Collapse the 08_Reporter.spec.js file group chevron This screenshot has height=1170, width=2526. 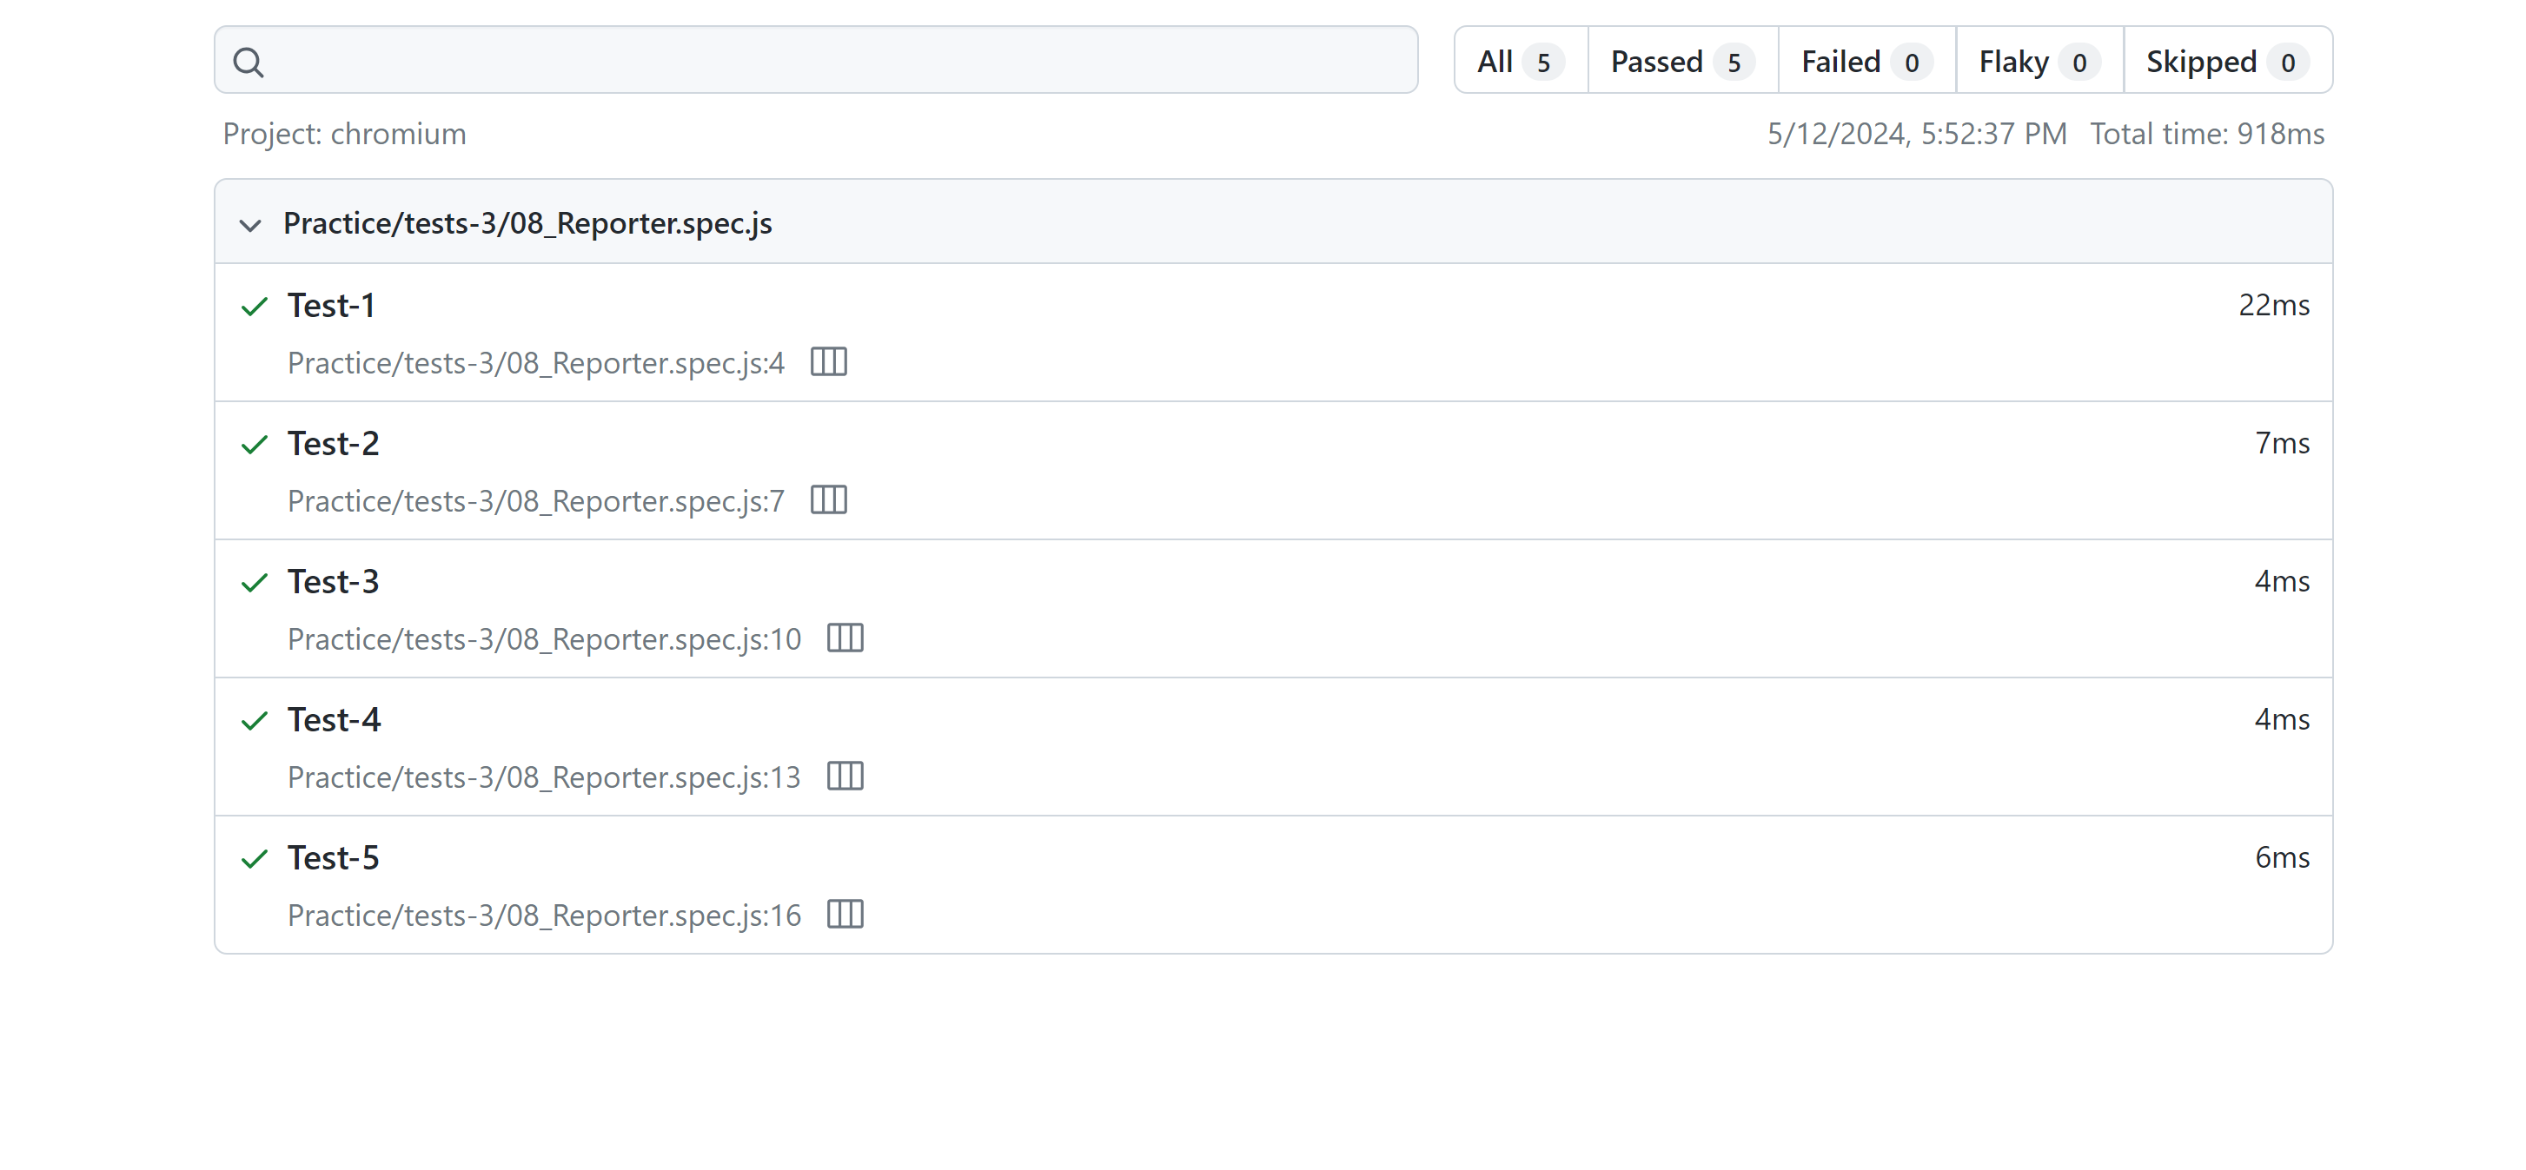250,225
